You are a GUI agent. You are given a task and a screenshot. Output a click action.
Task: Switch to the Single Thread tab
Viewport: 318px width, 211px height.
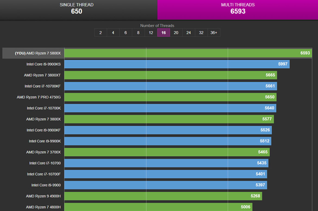(79, 10)
